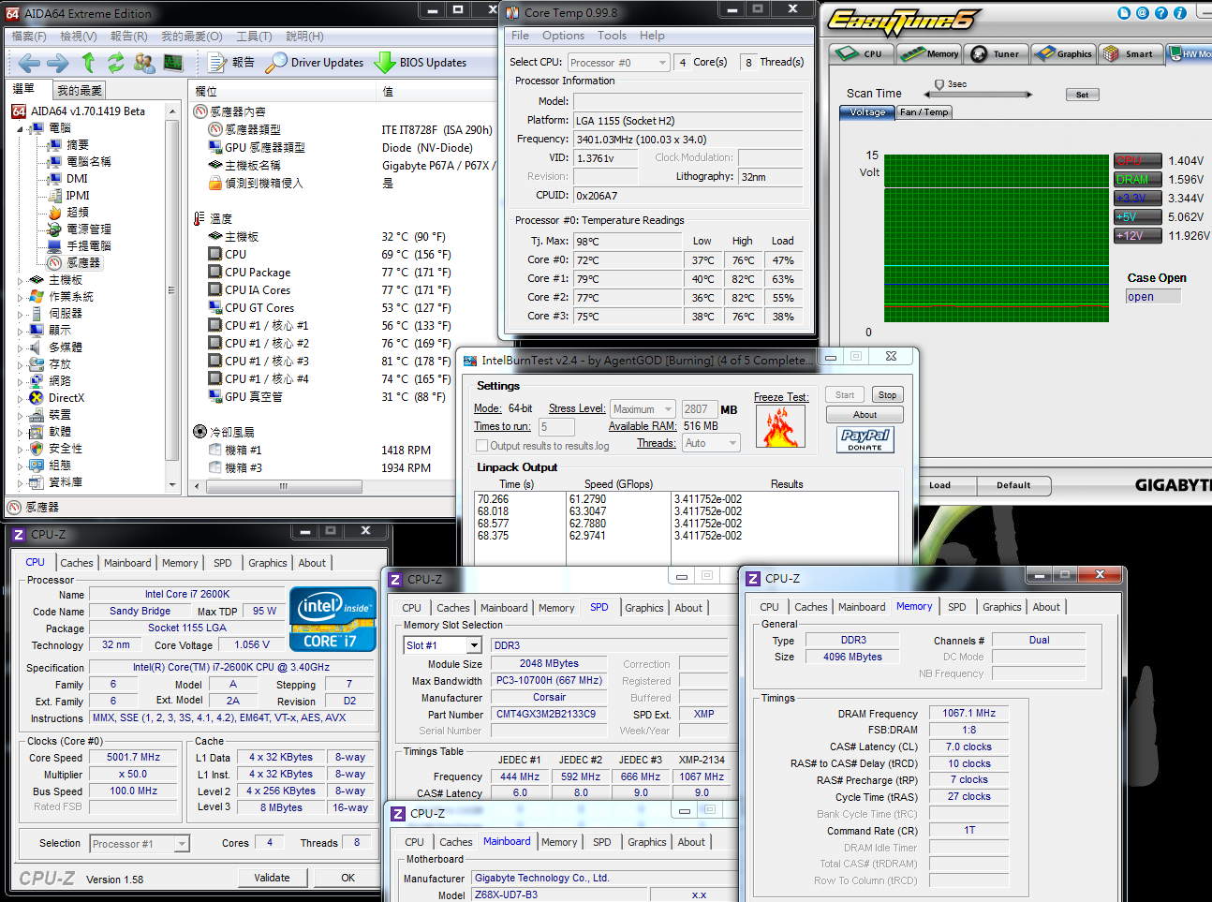The height and width of the screenshot is (902, 1212).
Task: Select 超頻 overclock item in AIDA64 tree
Action: [68, 213]
